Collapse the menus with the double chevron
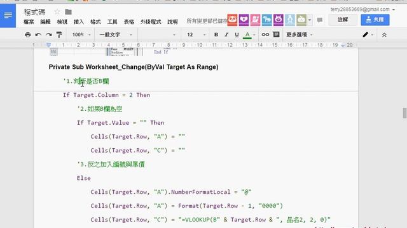This screenshot has width=407, height=228. point(384,35)
